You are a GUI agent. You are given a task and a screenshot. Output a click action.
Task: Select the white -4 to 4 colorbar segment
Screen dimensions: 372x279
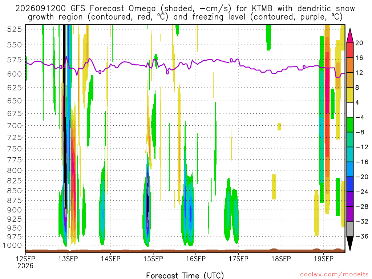click(x=350, y=110)
